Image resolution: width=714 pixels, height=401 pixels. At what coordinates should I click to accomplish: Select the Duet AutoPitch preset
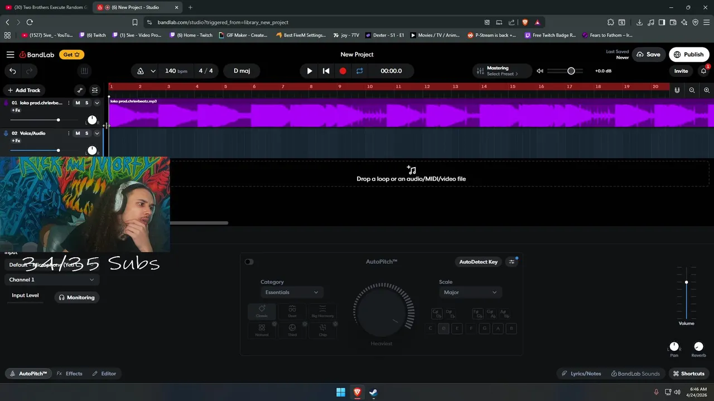click(x=292, y=311)
